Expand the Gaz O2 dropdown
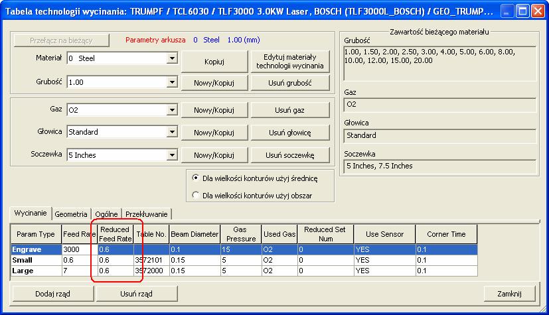The image size is (549, 315). pyautogui.click(x=172, y=110)
